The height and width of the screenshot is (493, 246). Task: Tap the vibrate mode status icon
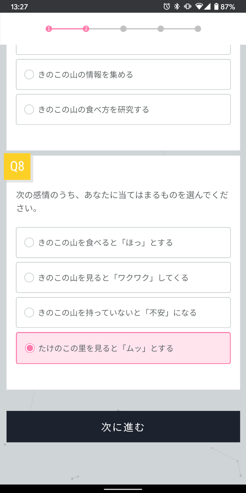188,7
